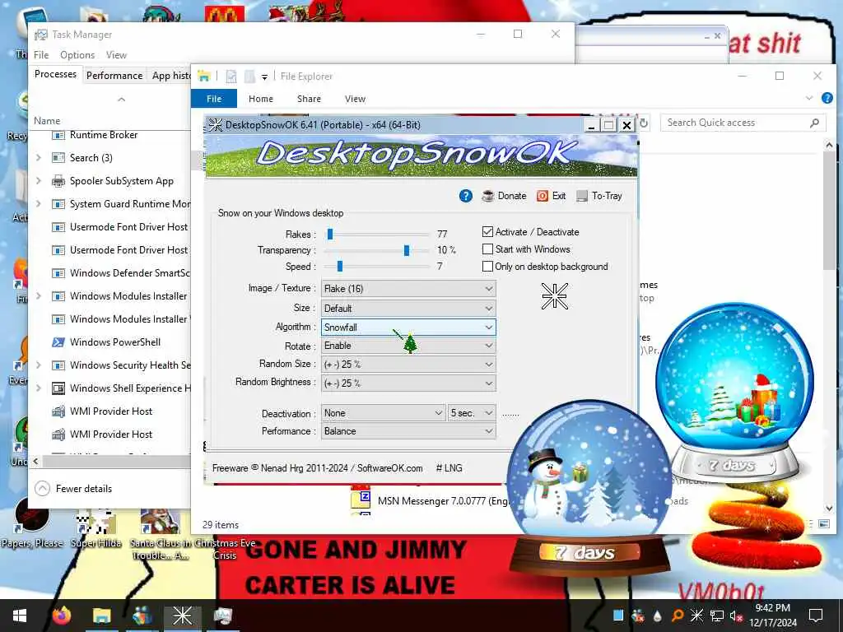Image resolution: width=843 pixels, height=632 pixels.
Task: Switch to the Performance tab
Action: (114, 76)
